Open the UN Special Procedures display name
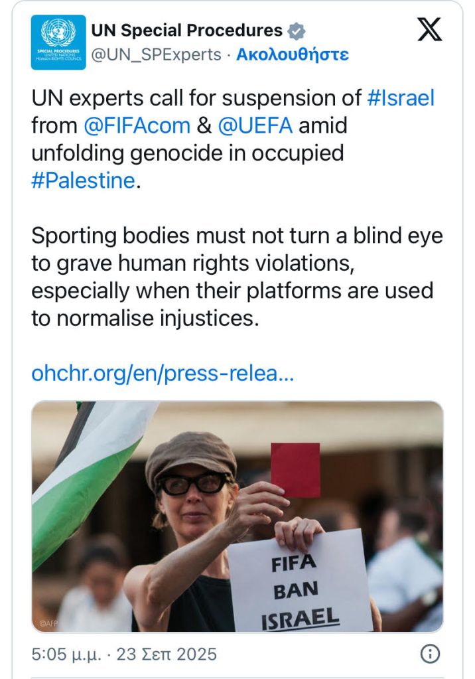 click(x=186, y=31)
